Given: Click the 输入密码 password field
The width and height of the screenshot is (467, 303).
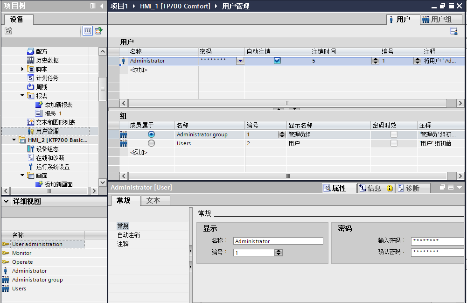Looking at the screenshot, I should [x=438, y=241].
